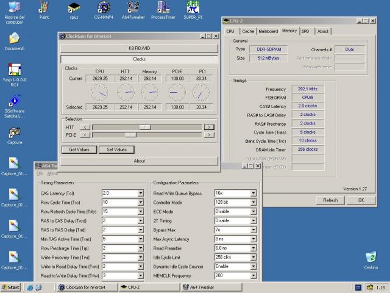
Task: Click the HTT decrease arrow button
Action: 85,128
